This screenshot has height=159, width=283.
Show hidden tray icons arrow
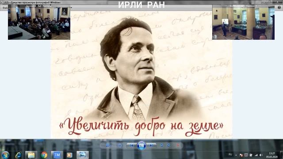[236, 155]
